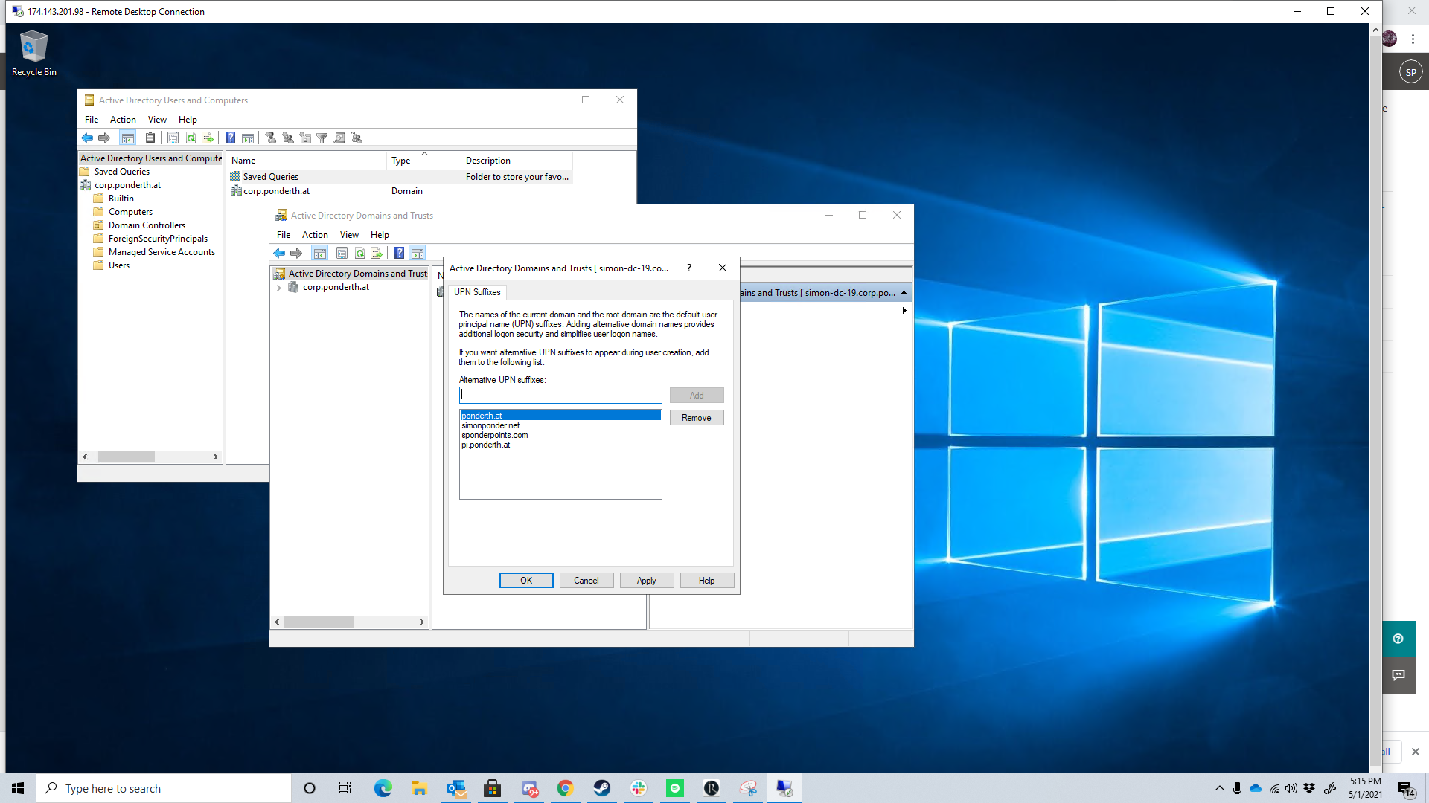Select Domain Controllers in the tree
The height and width of the screenshot is (803, 1429).
coord(147,225)
